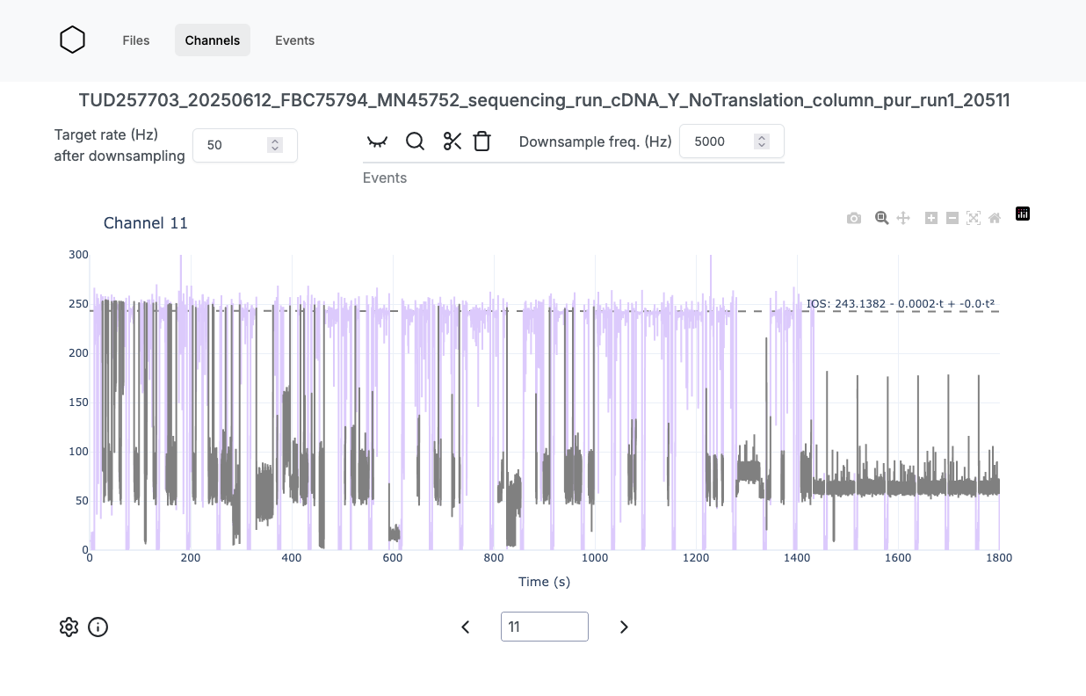
Task: Open the event search magnifier tool
Action: point(415,141)
